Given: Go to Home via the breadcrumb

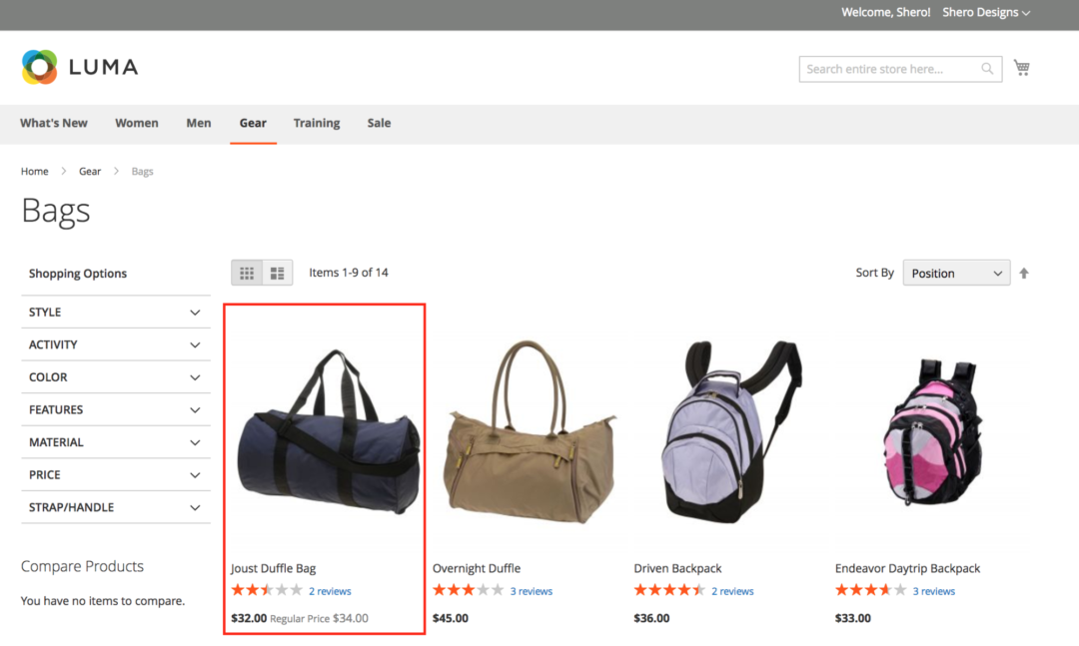Looking at the screenshot, I should (34, 171).
